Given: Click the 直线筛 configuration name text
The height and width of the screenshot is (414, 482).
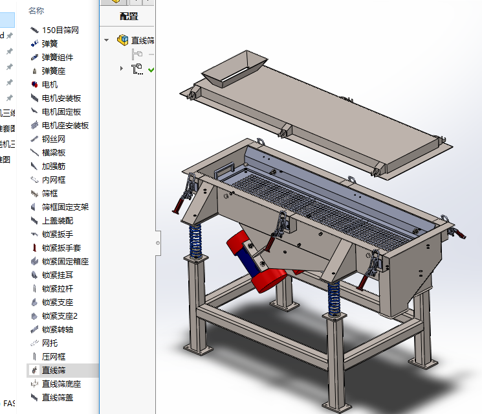Looking at the screenshot, I should coord(143,40).
